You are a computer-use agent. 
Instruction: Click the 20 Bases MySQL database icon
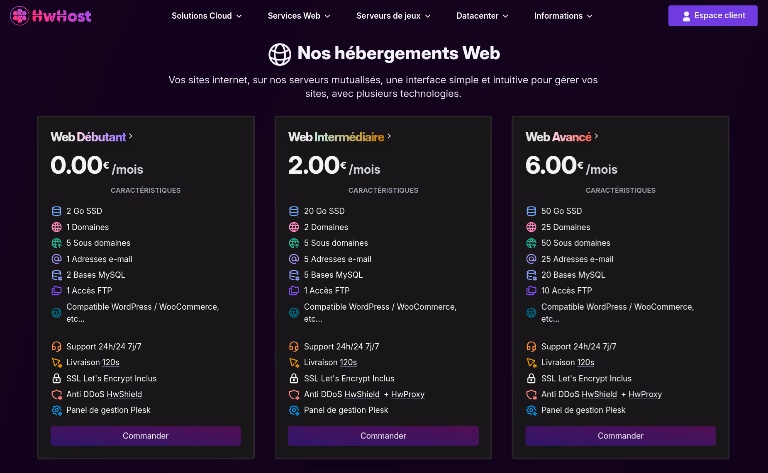click(x=531, y=275)
